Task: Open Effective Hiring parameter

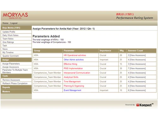Action: [70, 64]
